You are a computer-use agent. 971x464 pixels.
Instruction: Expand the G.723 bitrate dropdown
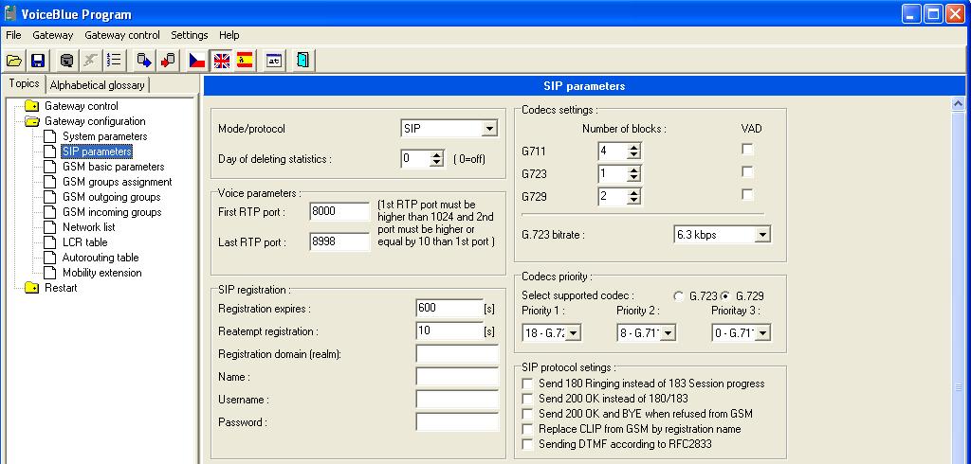pos(762,234)
